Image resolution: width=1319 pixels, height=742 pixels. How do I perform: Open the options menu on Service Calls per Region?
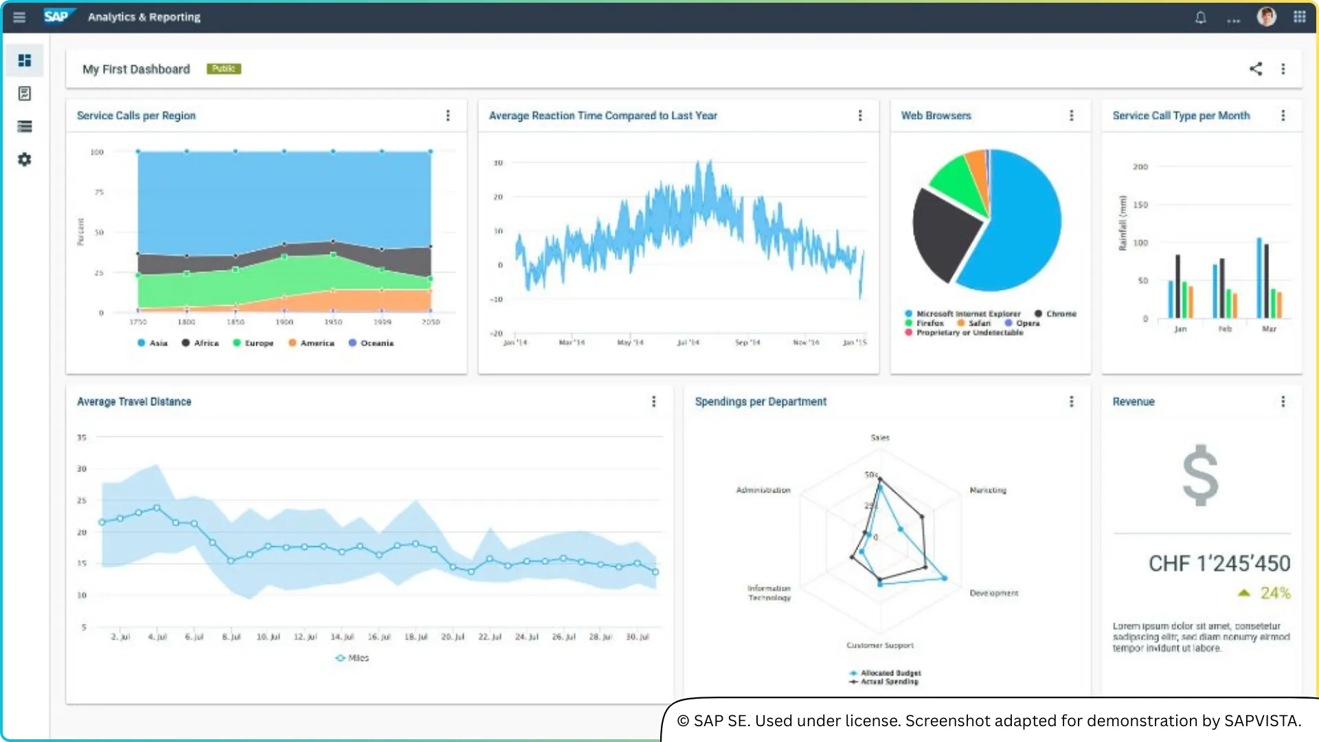click(x=449, y=115)
